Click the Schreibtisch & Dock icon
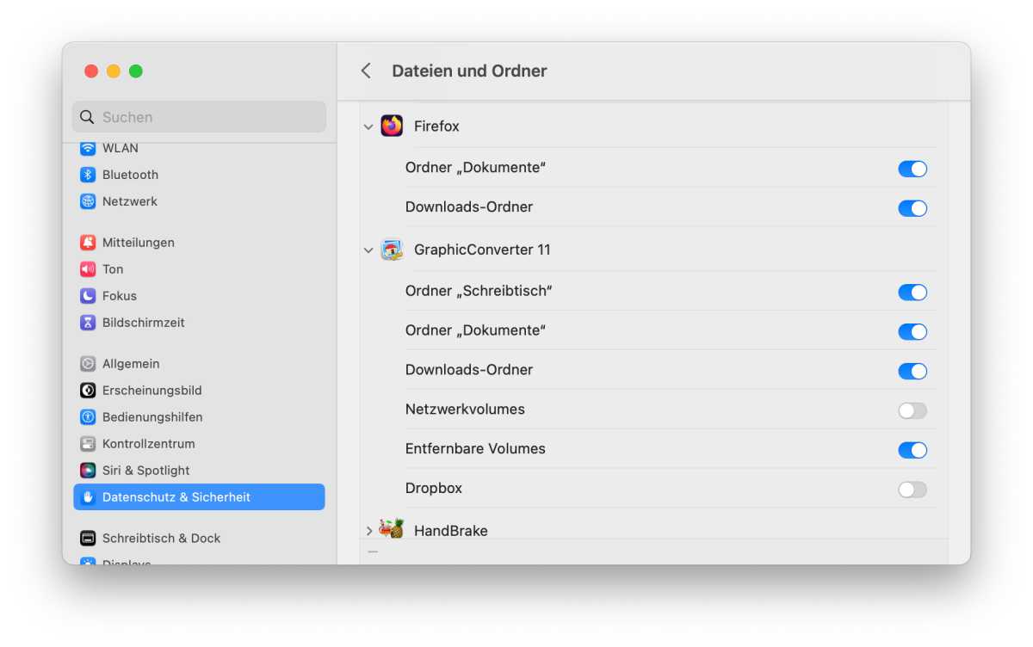The height and width of the screenshot is (647, 1033). click(88, 539)
